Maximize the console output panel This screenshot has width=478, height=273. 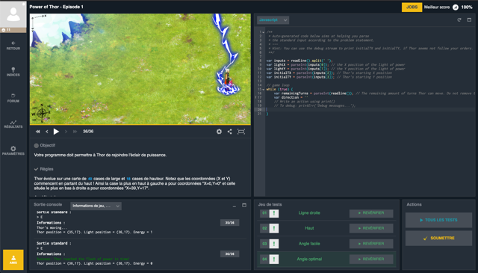pyautogui.click(x=244, y=205)
